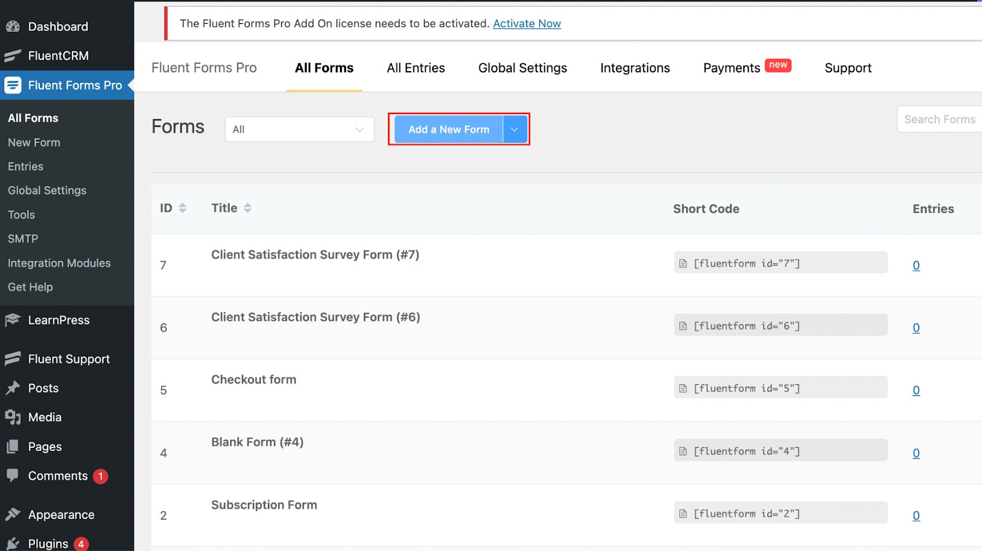Open Integration Modules in the sidebar submenu

point(59,263)
